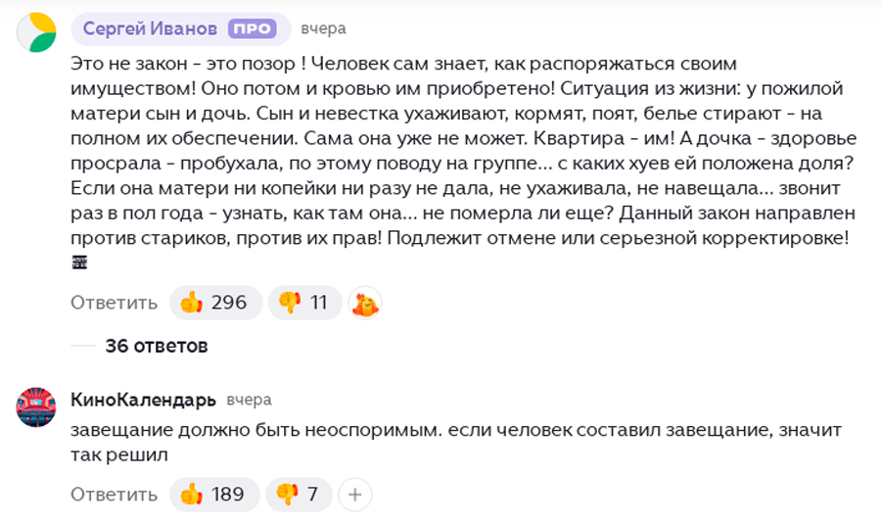Open Сергей Иванов's green-yellow avatar
The image size is (881, 522).
(x=36, y=32)
